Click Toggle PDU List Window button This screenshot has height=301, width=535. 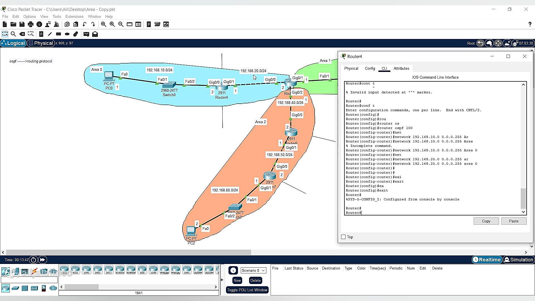point(247,290)
